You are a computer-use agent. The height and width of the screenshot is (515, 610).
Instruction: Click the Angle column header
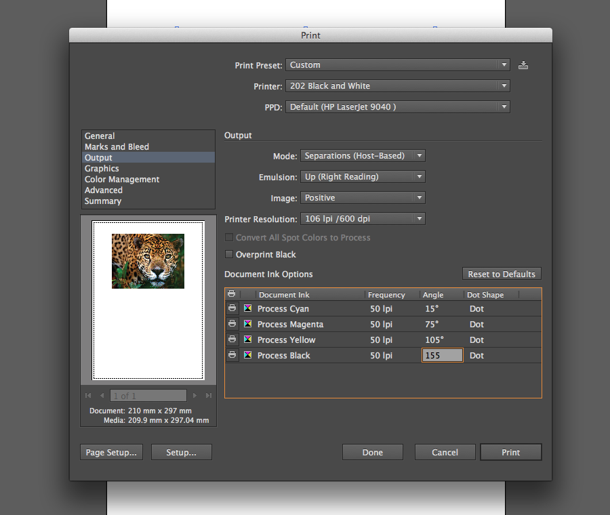pos(433,295)
